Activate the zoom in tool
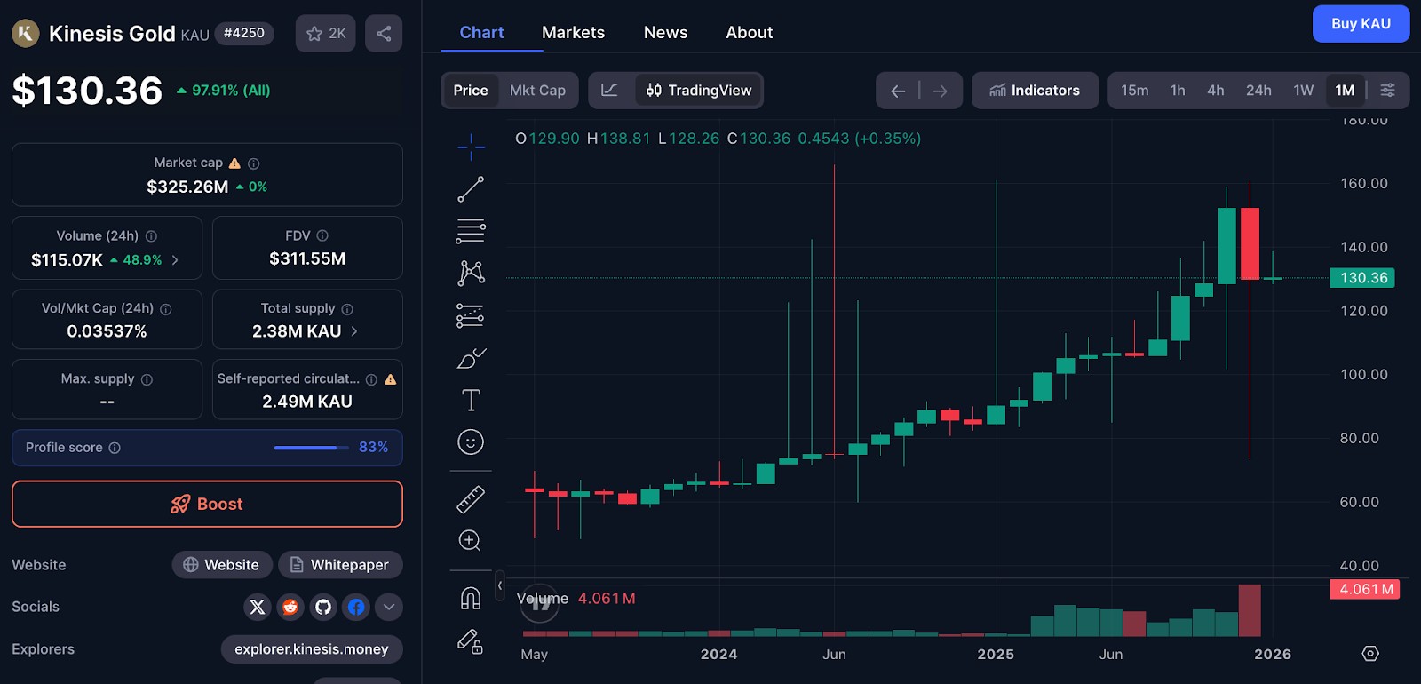 pos(470,541)
